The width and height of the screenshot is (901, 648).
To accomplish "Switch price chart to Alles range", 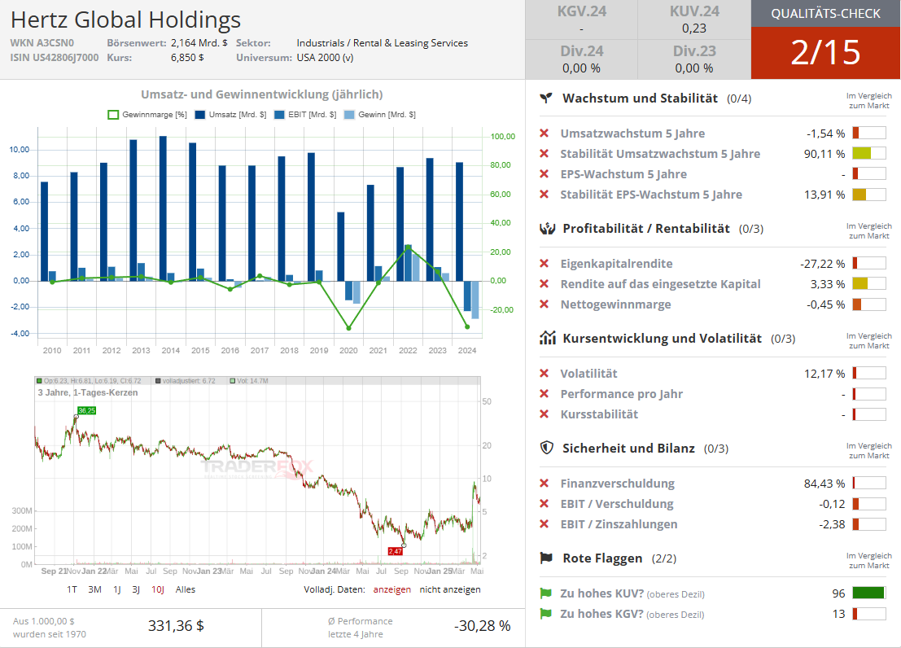I will click(185, 589).
